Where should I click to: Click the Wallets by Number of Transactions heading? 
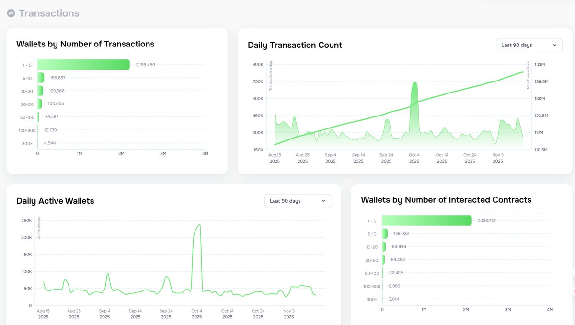click(x=85, y=44)
